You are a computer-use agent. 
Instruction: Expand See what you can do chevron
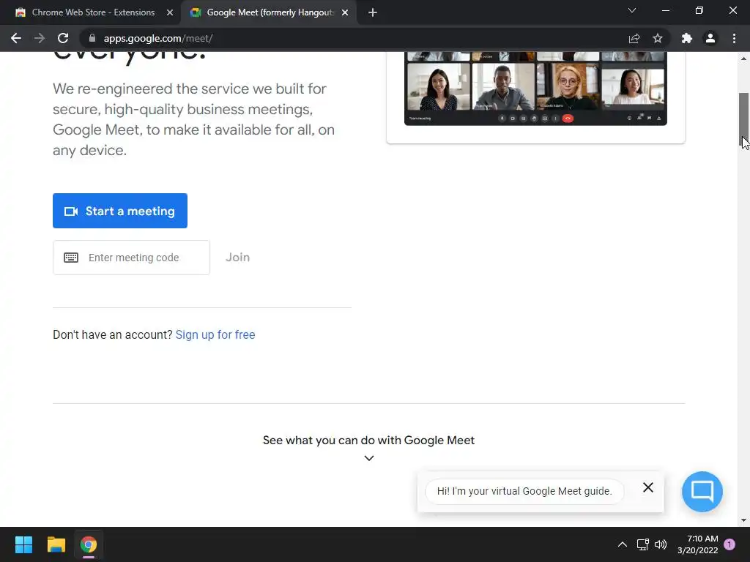pos(369,458)
